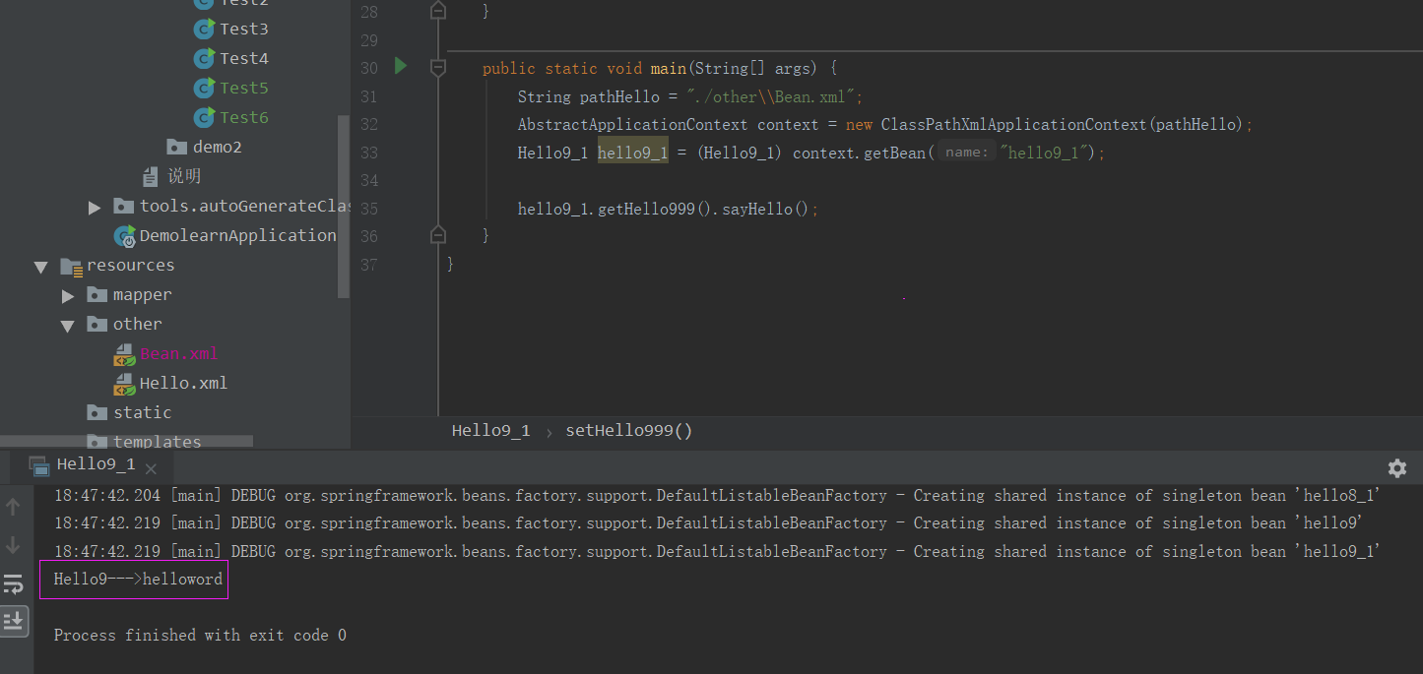
Task: Click log line creating bean 'hello8_1'
Action: [x=717, y=496]
